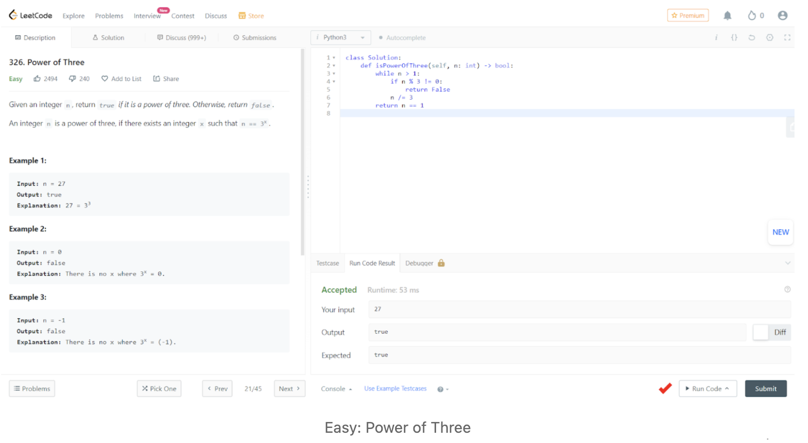
Task: Expand the Console panel
Action: pos(336,389)
